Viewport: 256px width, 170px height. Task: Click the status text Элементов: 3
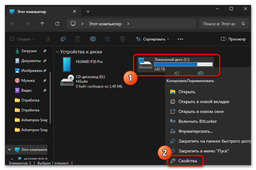pyautogui.click(x=20, y=163)
